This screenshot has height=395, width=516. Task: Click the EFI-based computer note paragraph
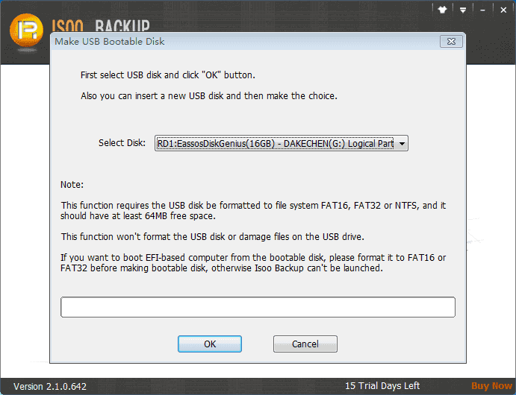(x=253, y=262)
